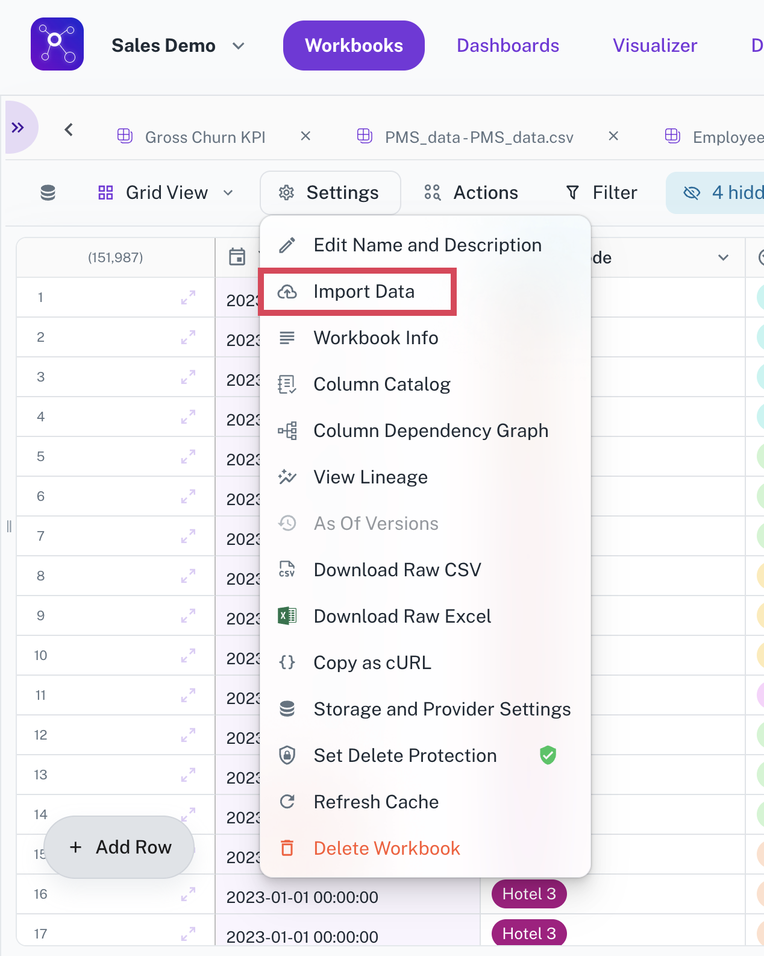This screenshot has width=764, height=956.
Task: Click As Of Versions entry
Action: click(x=425, y=524)
